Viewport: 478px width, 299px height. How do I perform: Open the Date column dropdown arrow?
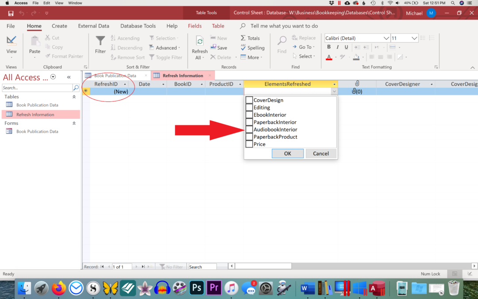163,84
